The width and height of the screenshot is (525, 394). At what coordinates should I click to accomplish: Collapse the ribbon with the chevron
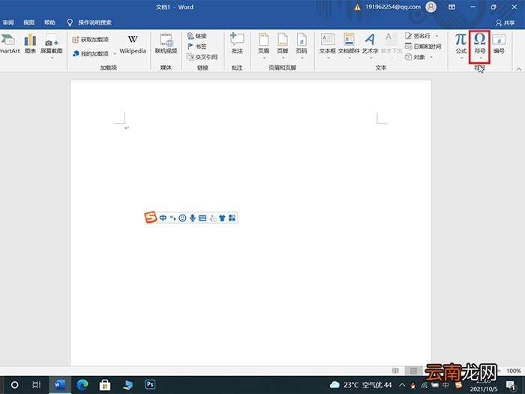click(x=519, y=69)
